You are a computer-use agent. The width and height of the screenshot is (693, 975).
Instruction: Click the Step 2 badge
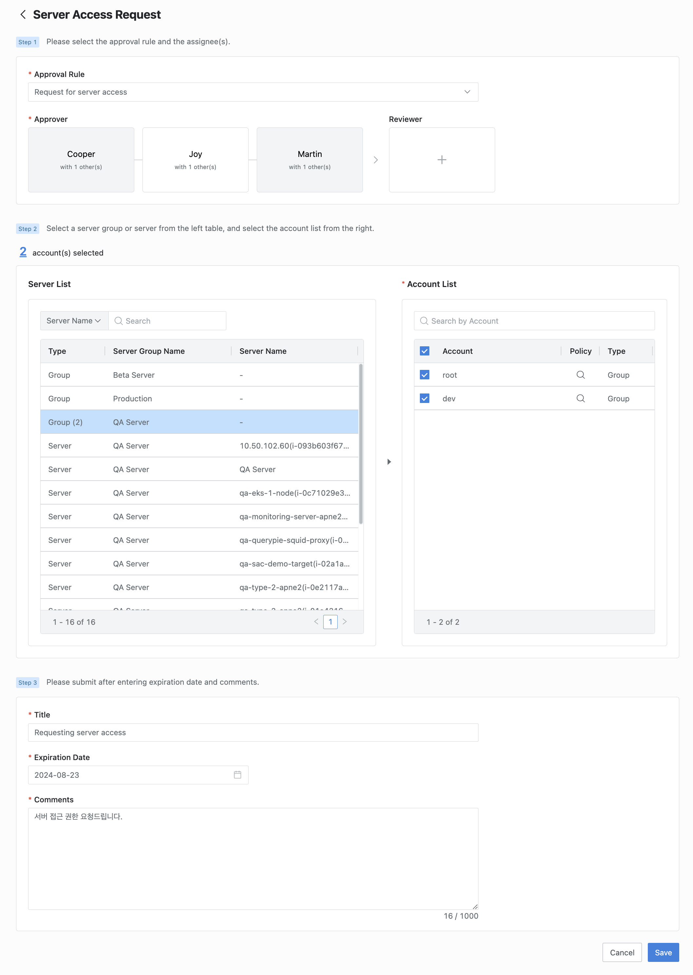28,228
